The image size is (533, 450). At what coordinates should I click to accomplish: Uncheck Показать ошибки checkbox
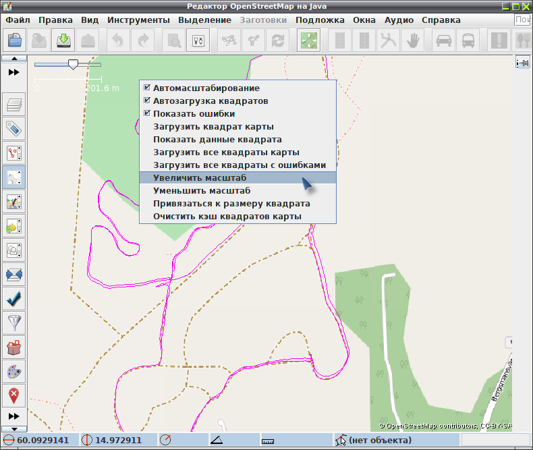tap(147, 113)
